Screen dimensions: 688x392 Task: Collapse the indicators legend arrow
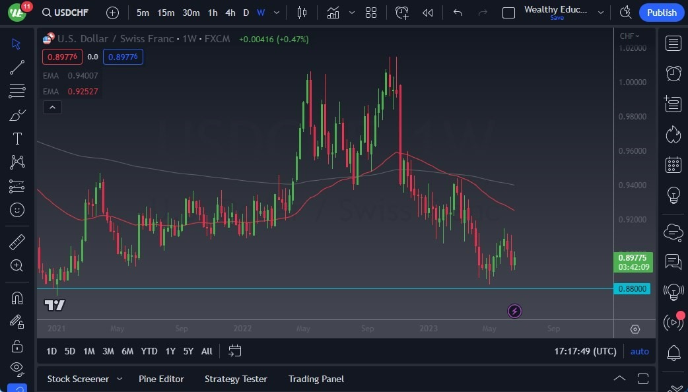52,107
